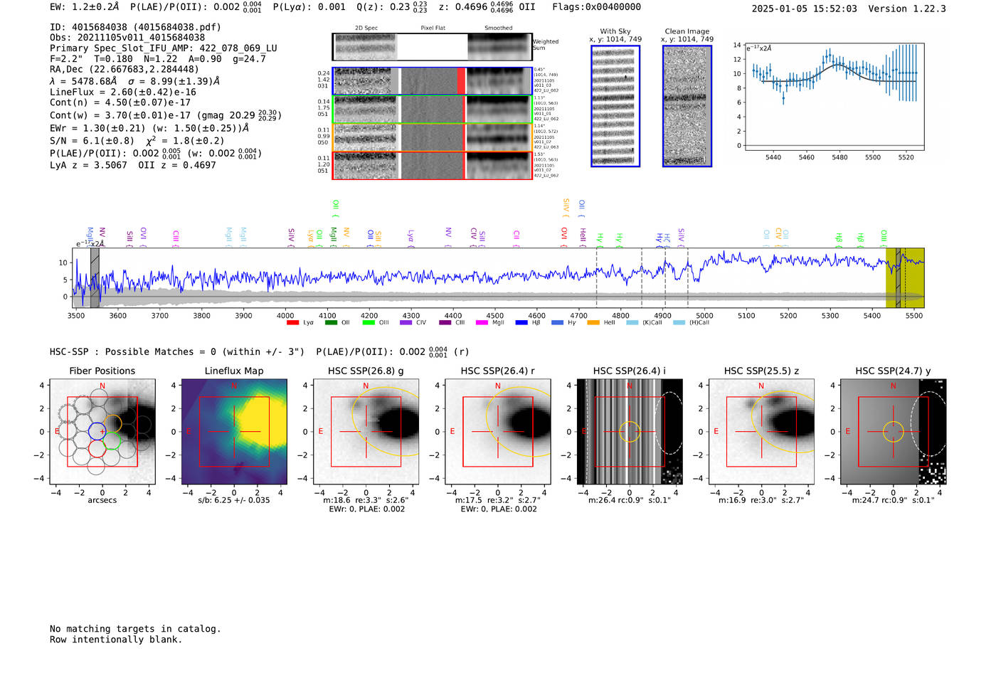
Task: Click the m:18.6 re:3.3" s:2.6" caption
Action: click(x=366, y=500)
